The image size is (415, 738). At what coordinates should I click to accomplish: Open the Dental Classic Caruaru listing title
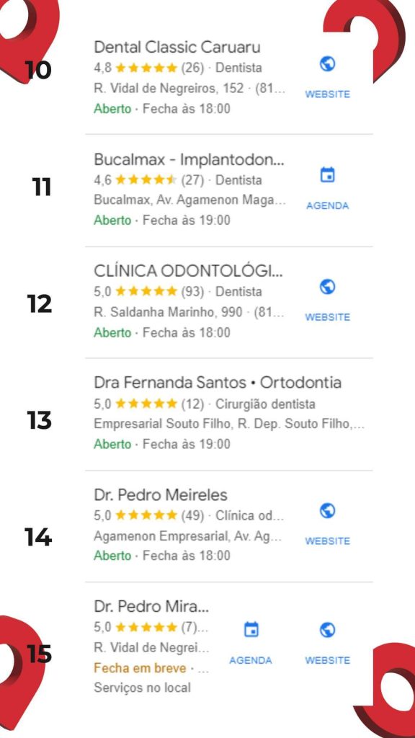[x=177, y=47]
